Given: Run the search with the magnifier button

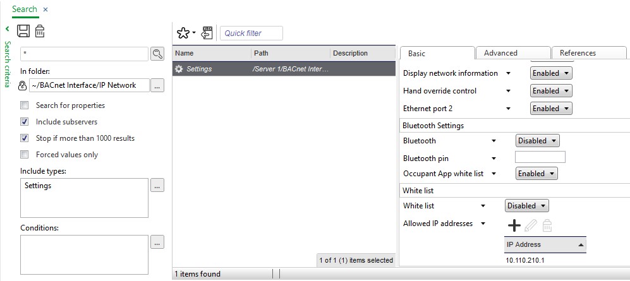Looking at the screenshot, I should [157, 54].
